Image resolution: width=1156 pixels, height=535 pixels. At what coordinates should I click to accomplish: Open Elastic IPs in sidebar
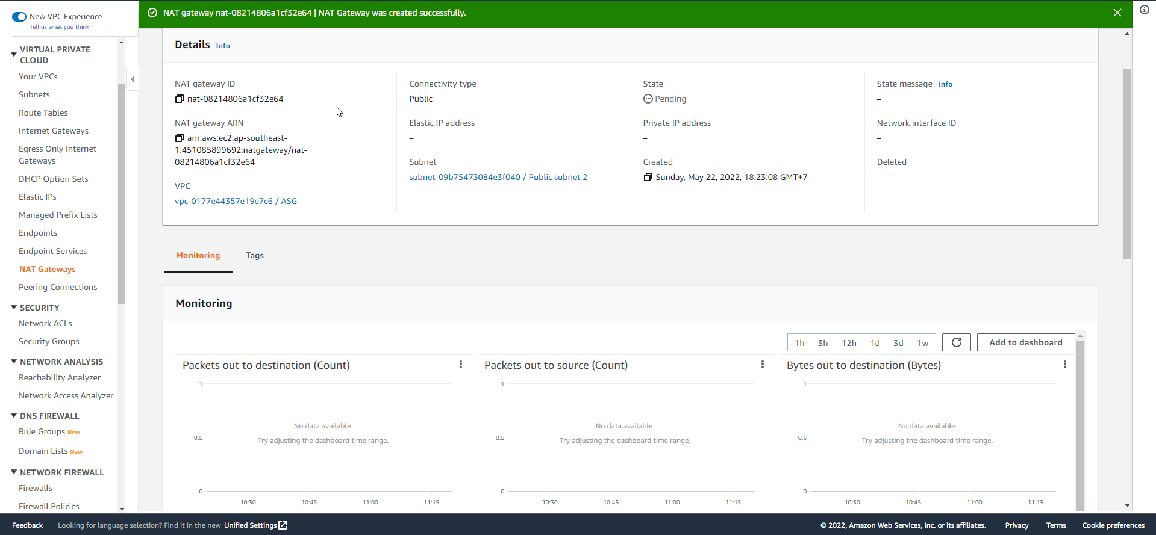[x=37, y=197]
